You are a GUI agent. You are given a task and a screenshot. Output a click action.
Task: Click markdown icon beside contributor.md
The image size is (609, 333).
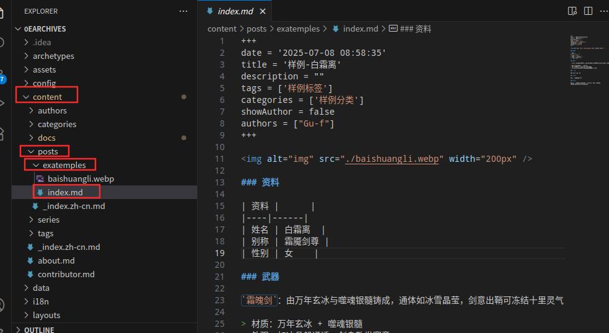point(30,274)
